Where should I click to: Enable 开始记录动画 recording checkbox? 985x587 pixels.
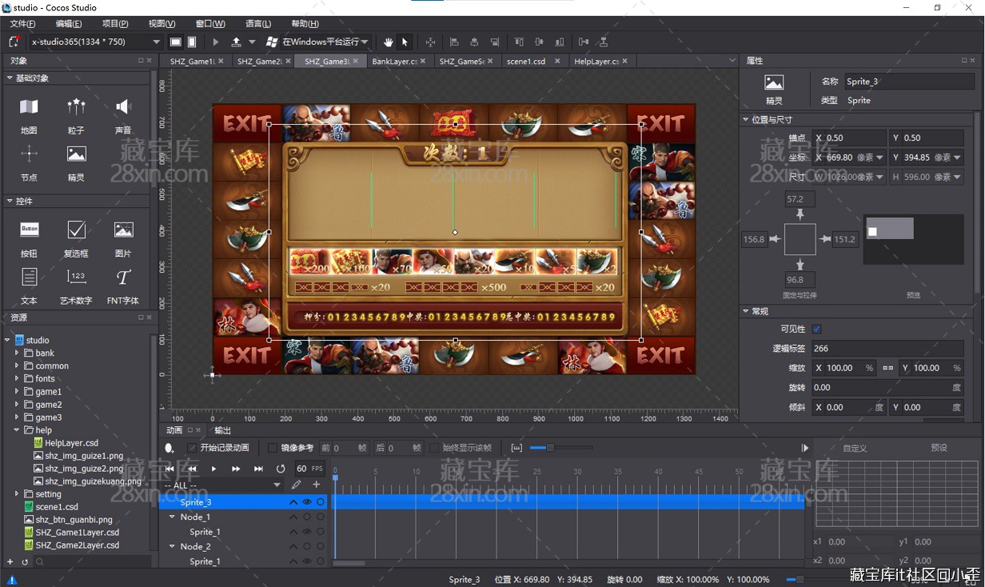(192, 448)
